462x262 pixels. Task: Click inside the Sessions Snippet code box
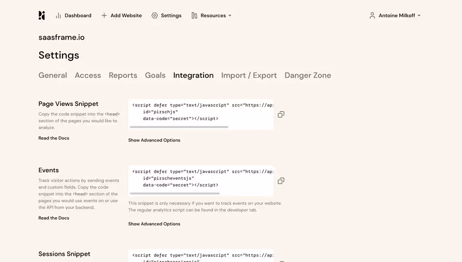pyautogui.click(x=201, y=256)
